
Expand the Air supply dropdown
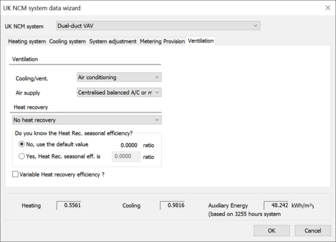click(119, 93)
